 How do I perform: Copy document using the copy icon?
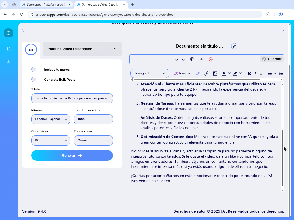pyautogui.click(x=192, y=59)
